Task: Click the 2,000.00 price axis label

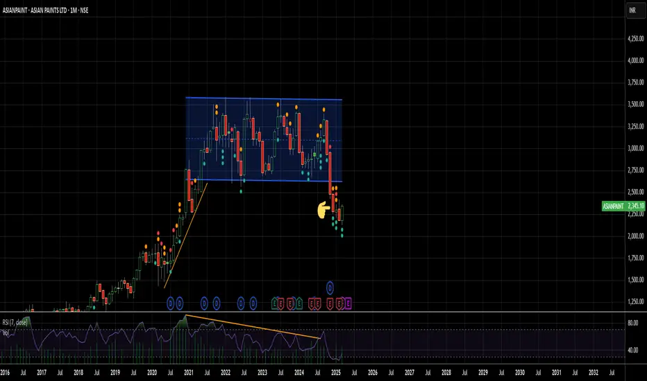Action: click(x=635, y=236)
